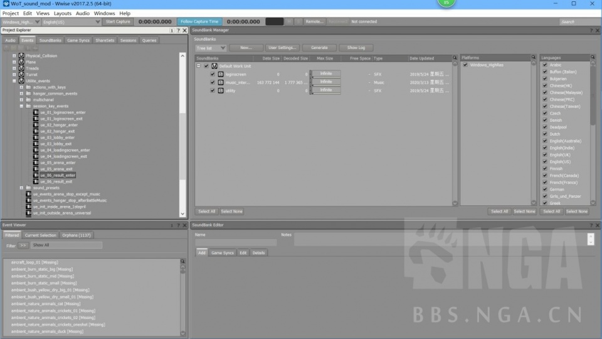Collapse the Utilite_events tree node

(x=14, y=81)
